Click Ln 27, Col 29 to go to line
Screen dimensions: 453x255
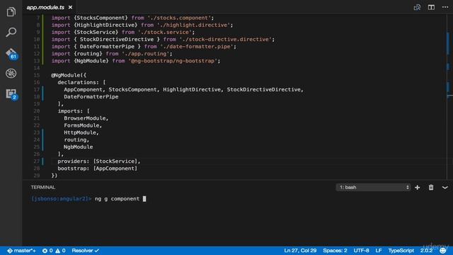(300, 251)
